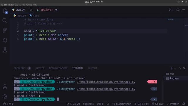Open the Testing flask icon
Viewport: 188px width, 106px height.
pos(5,50)
